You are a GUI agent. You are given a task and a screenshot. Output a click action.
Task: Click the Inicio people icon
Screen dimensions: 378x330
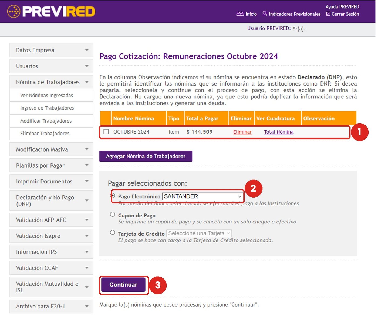pos(240,14)
